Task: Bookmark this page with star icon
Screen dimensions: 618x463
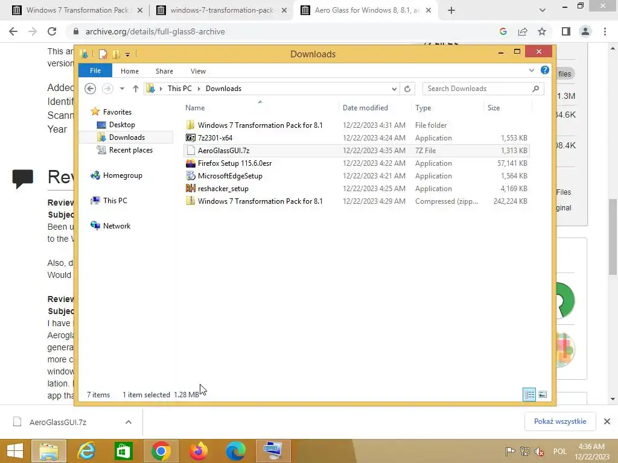Action: (x=542, y=31)
